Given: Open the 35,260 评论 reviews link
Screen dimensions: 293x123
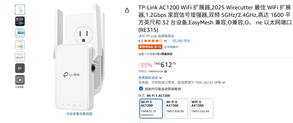Looking at the screenshot, I should [181, 41].
